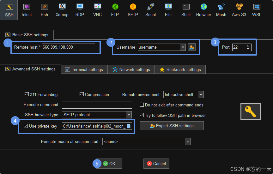Click inside the Username text field
Screen dimensions: 273x174
pos(159,47)
